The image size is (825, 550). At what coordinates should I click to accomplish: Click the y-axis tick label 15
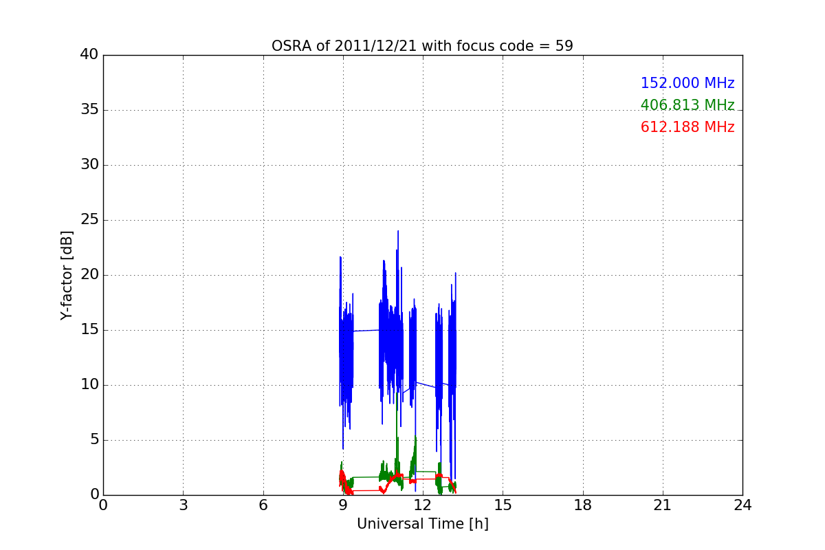(x=89, y=330)
